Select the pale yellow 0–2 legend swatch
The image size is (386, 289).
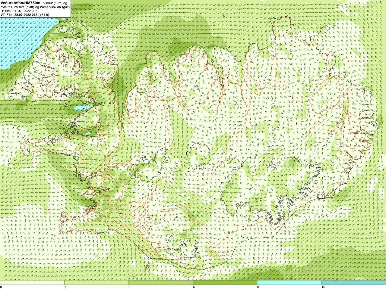[32, 283]
